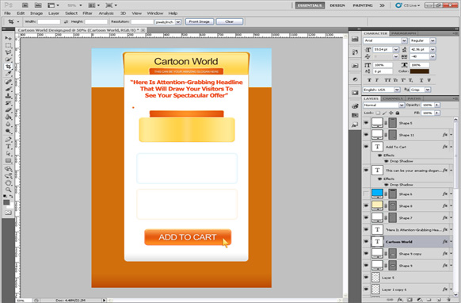Screen dimensions: 461x303
Task: Switch to the Painting workspace
Action: click(x=363, y=6)
